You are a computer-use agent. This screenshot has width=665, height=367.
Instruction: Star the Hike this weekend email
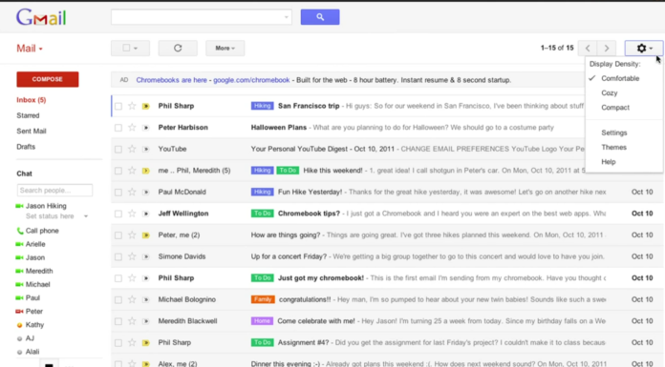pyautogui.click(x=132, y=171)
